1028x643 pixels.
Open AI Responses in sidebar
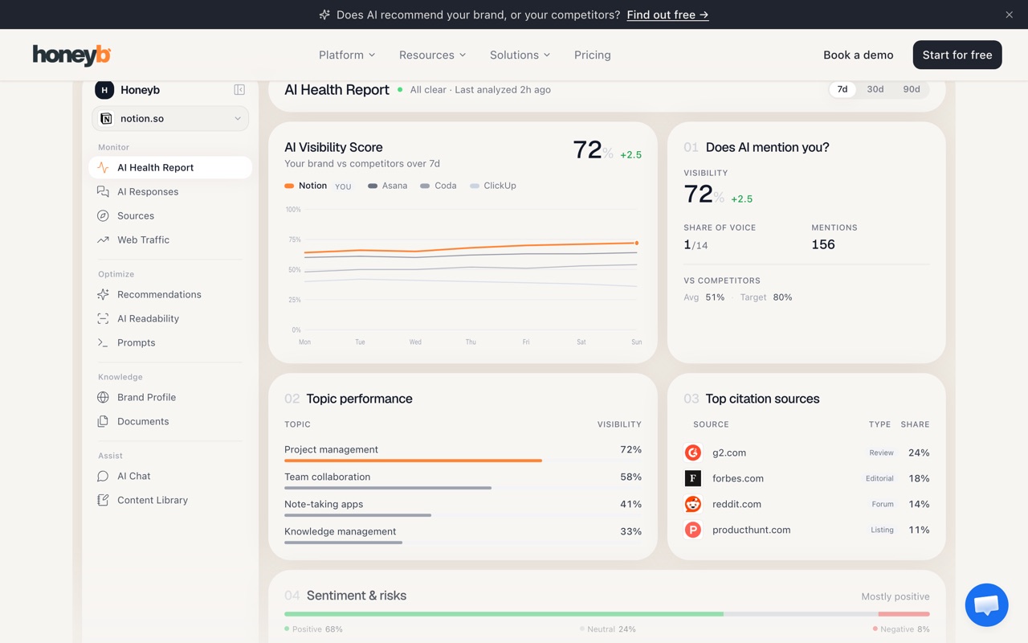170,192
